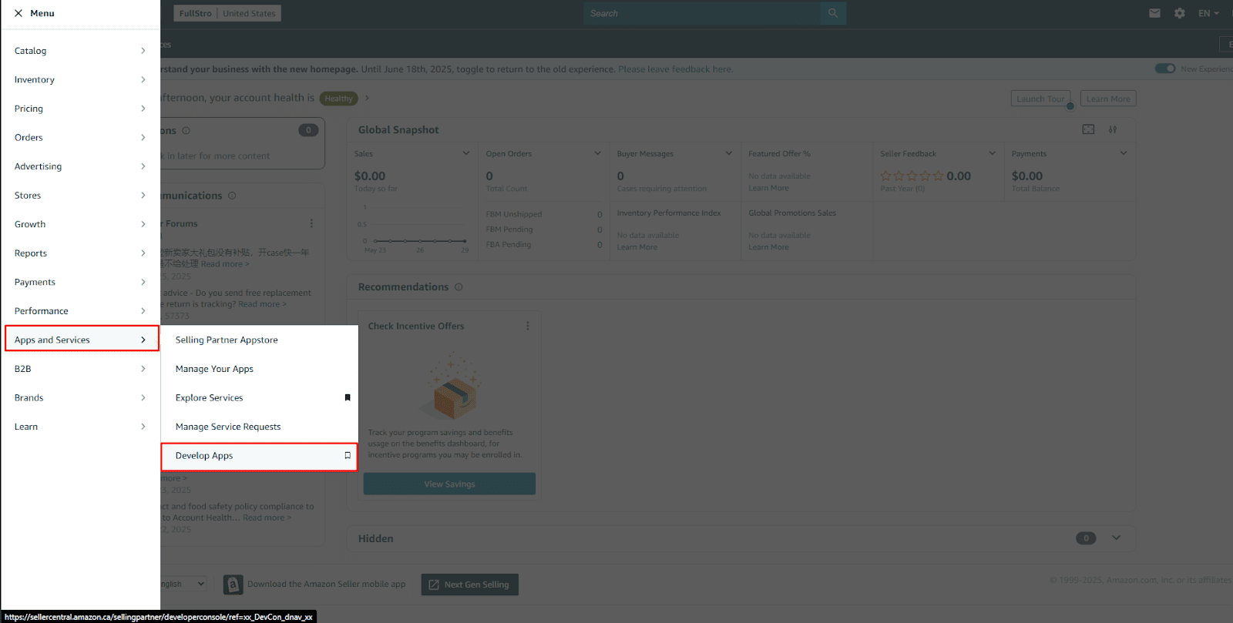Screen dimensions: 1233x623
Task: Click the Communications info icon
Action: [x=232, y=196]
